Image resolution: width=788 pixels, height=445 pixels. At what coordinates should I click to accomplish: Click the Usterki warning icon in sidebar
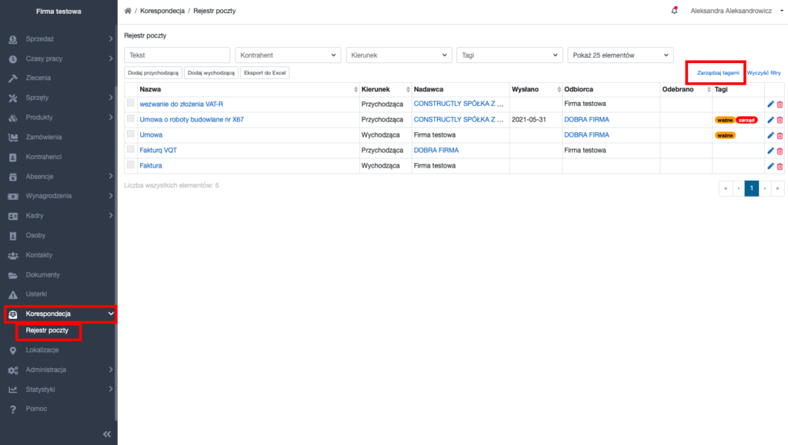coord(13,294)
